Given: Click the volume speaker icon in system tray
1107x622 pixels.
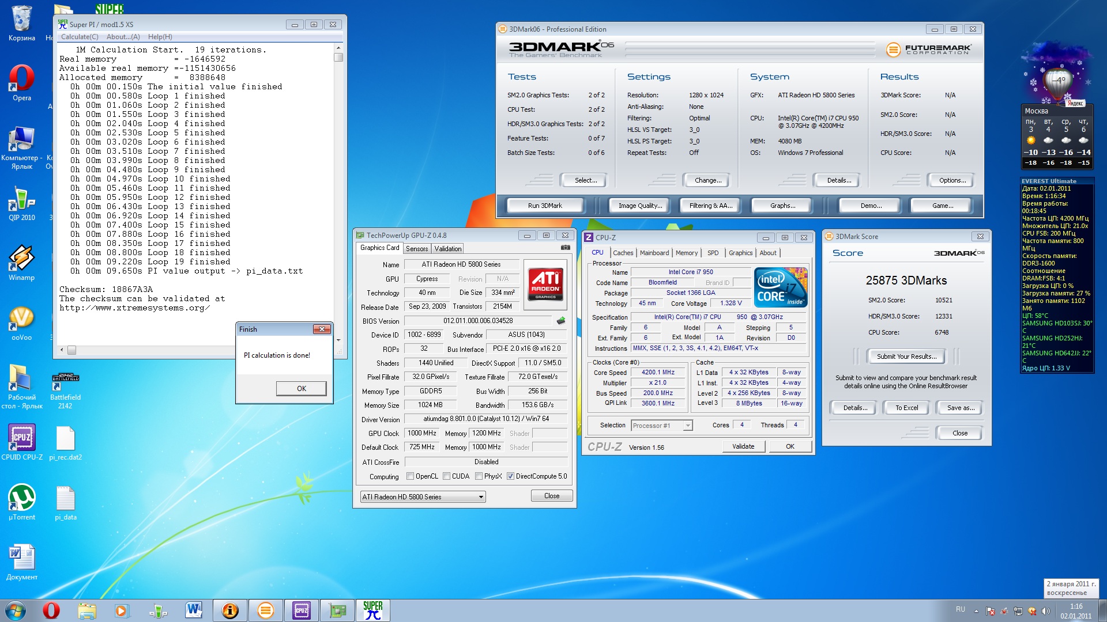Looking at the screenshot, I should pos(1046,611).
